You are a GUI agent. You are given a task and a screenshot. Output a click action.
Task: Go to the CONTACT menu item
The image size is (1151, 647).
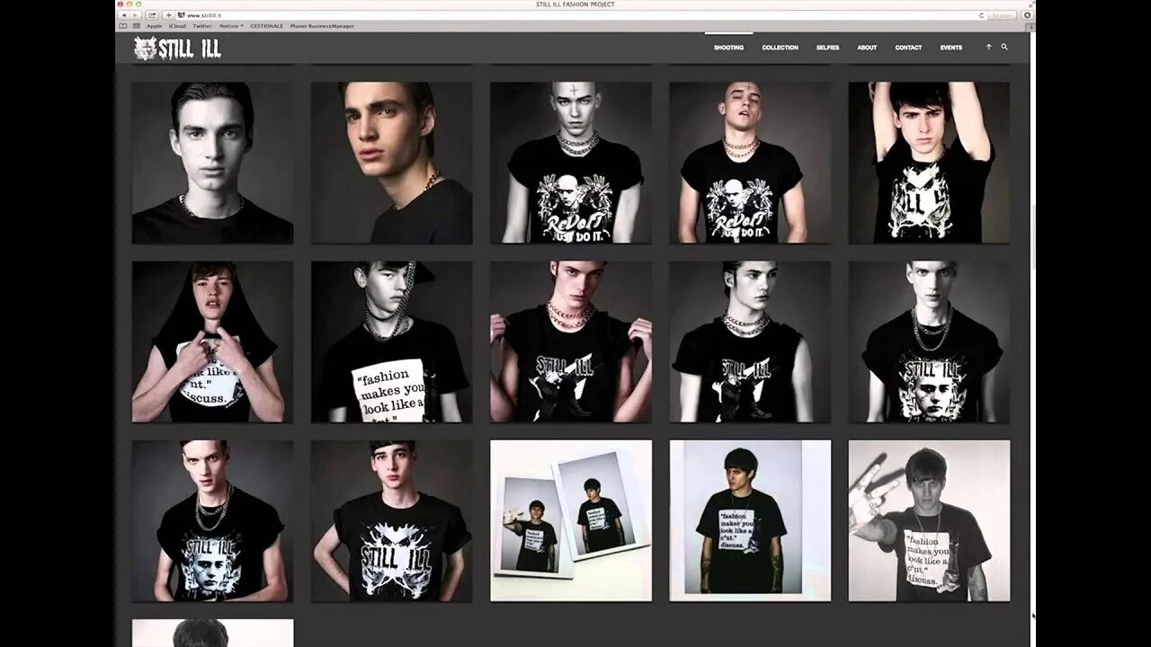tap(908, 48)
